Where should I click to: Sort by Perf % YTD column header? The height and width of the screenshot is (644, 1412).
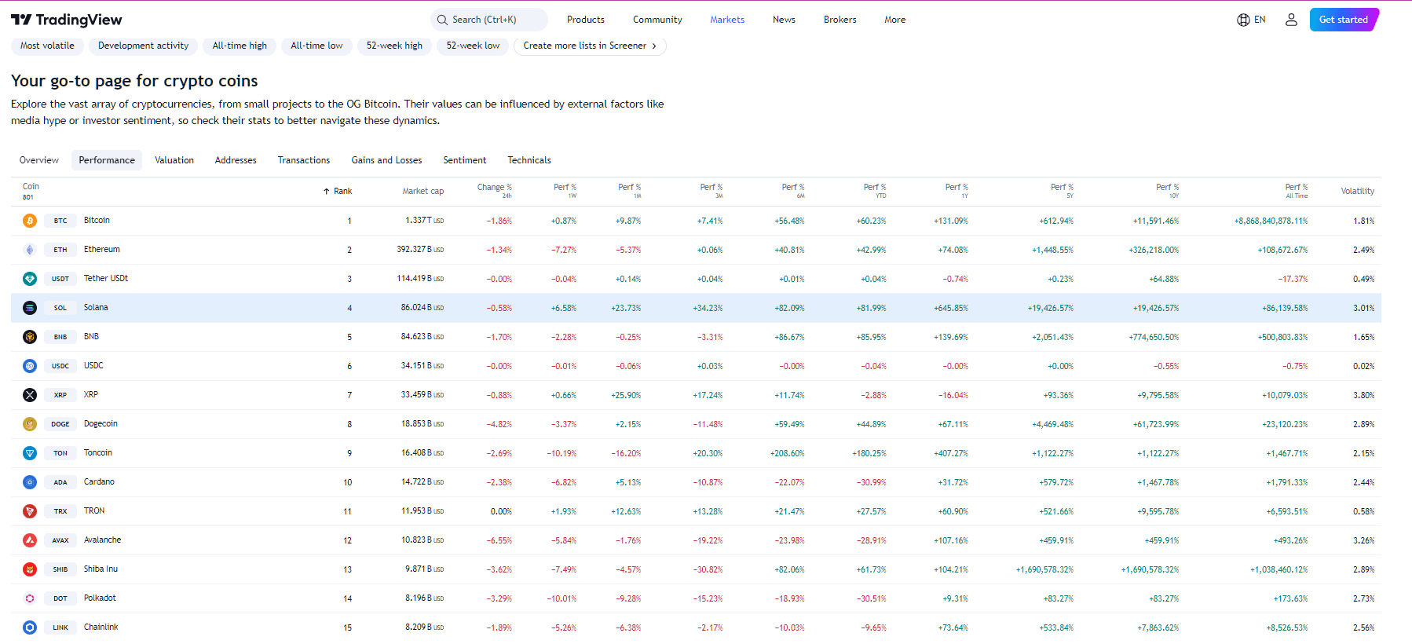[874, 191]
